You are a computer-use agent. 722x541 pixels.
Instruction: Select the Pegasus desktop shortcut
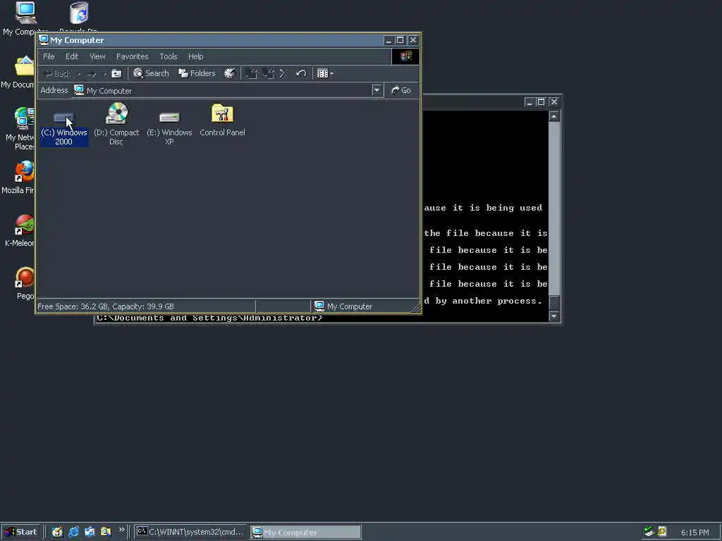point(24,283)
